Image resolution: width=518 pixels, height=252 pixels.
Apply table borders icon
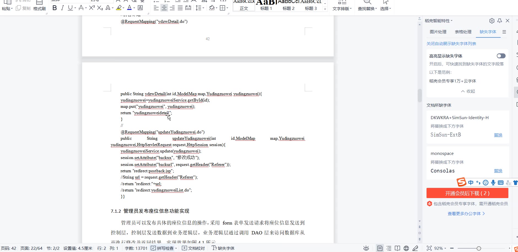pos(223,8)
